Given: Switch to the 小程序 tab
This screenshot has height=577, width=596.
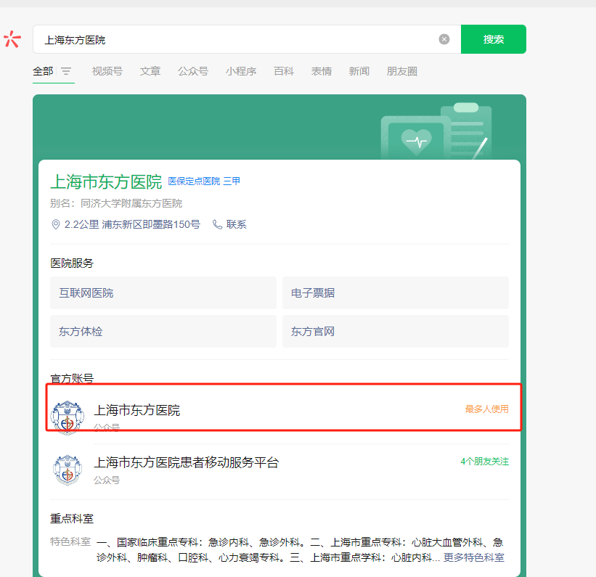Looking at the screenshot, I should [241, 71].
